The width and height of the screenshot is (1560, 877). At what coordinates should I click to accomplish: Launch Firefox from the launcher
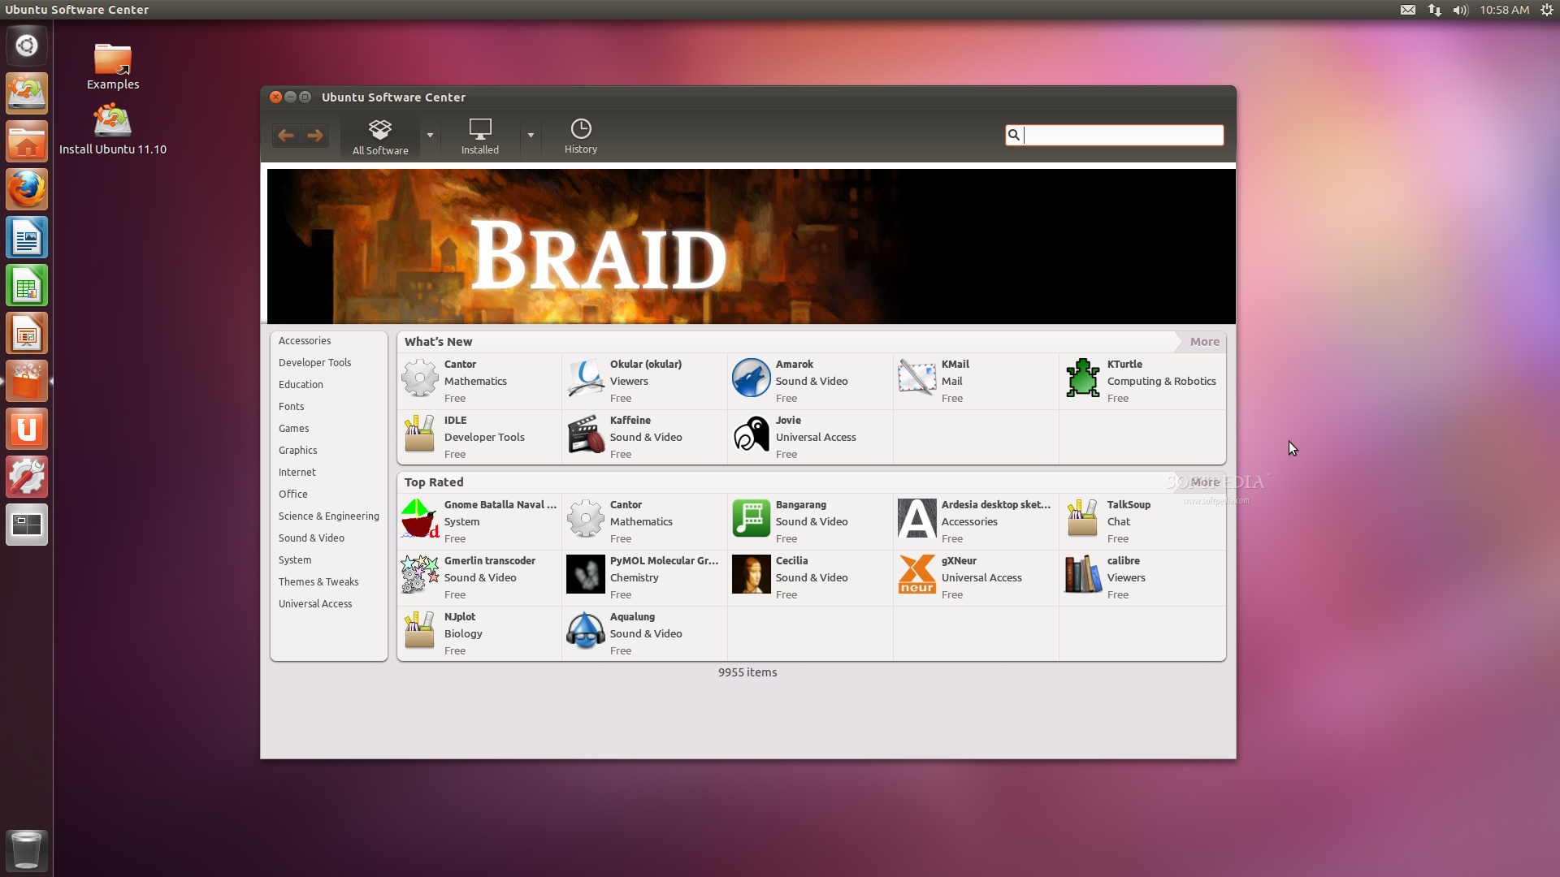point(27,189)
